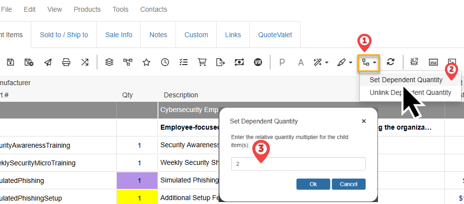
Task: Click the hierarchy tree diagram icon
Action: pos(128,62)
